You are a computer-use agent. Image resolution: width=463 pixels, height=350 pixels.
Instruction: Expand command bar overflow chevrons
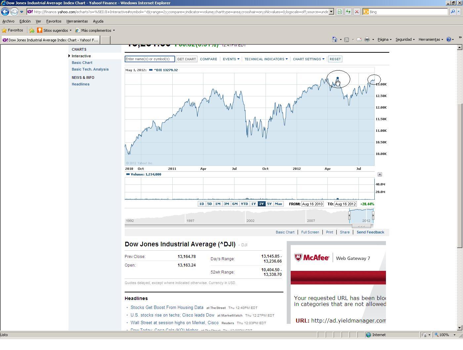pos(460,37)
